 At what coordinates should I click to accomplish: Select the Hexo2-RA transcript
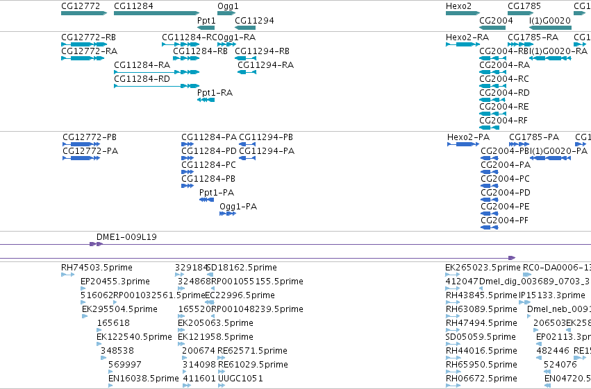tap(463, 44)
